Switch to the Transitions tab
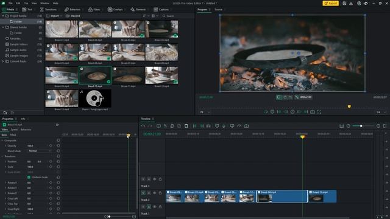 [48, 10]
